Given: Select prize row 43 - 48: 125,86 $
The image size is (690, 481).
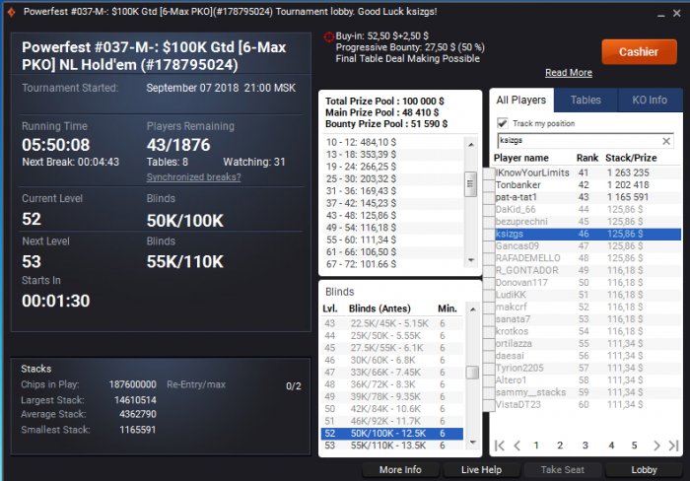Looking at the screenshot, I should (x=394, y=215).
